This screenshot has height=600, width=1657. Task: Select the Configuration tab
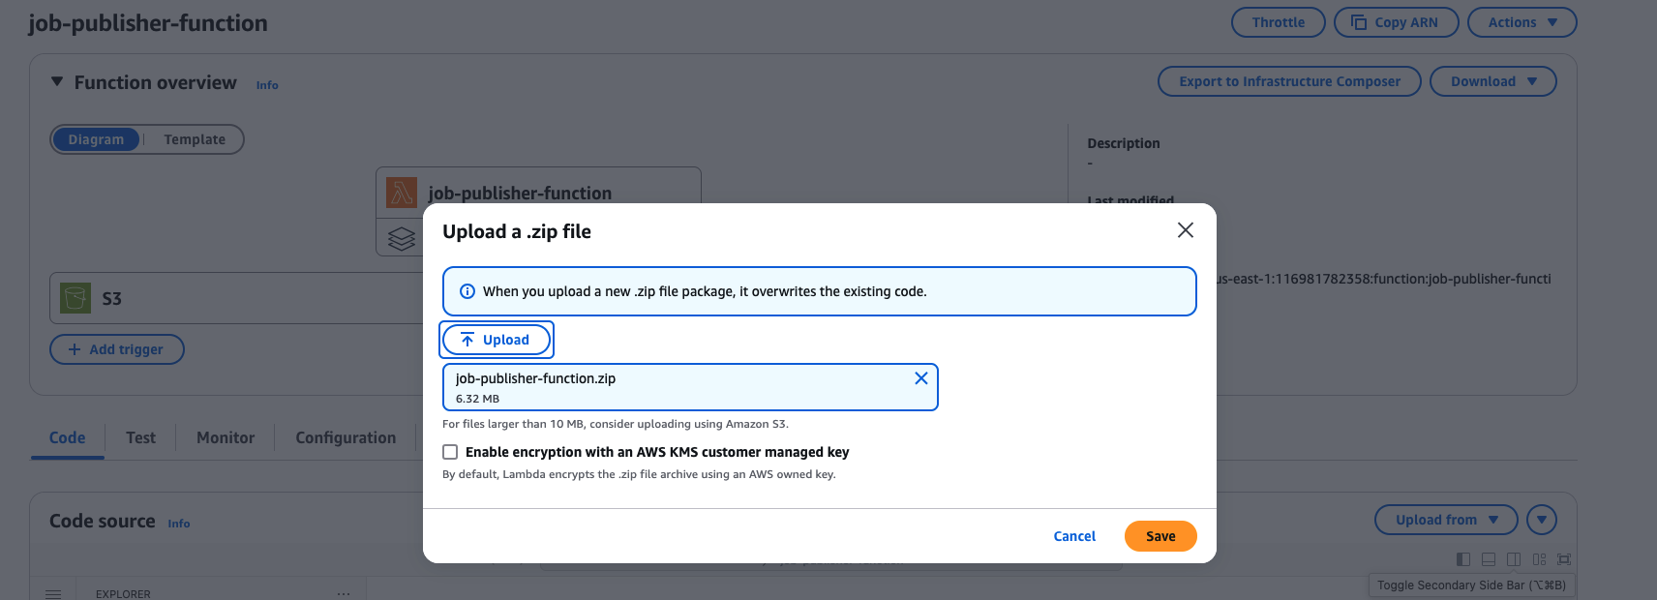click(346, 437)
